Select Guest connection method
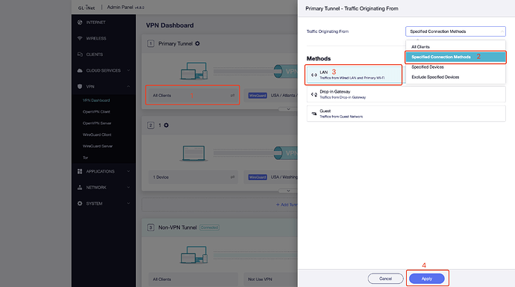Screen dimensions: 515x287 point(406,114)
